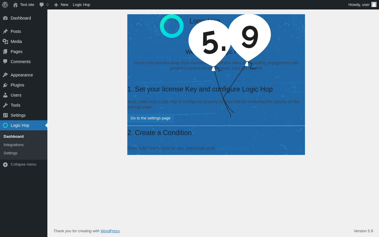
Task: Open the Plugins menu
Action: (24, 85)
